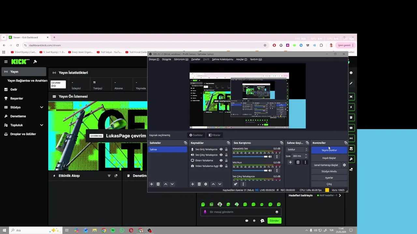Open emoji picker in Kick chat input
This screenshot has height=234, width=417.
tap(277, 212)
